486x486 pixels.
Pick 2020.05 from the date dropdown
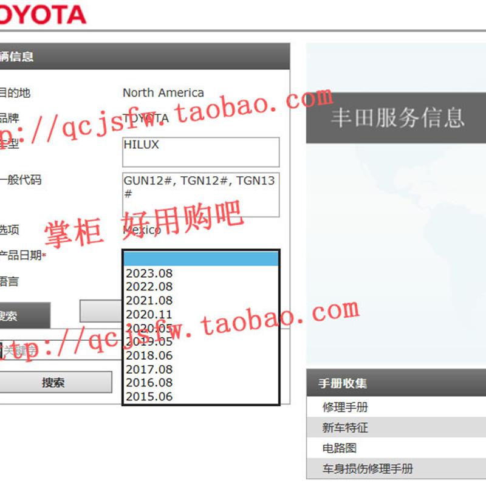click(201, 328)
